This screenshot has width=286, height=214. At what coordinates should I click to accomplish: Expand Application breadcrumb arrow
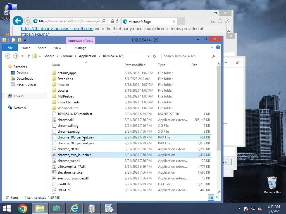tap(99, 56)
